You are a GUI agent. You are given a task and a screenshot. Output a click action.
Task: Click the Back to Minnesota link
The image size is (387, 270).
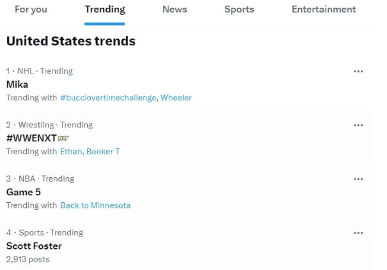(95, 205)
